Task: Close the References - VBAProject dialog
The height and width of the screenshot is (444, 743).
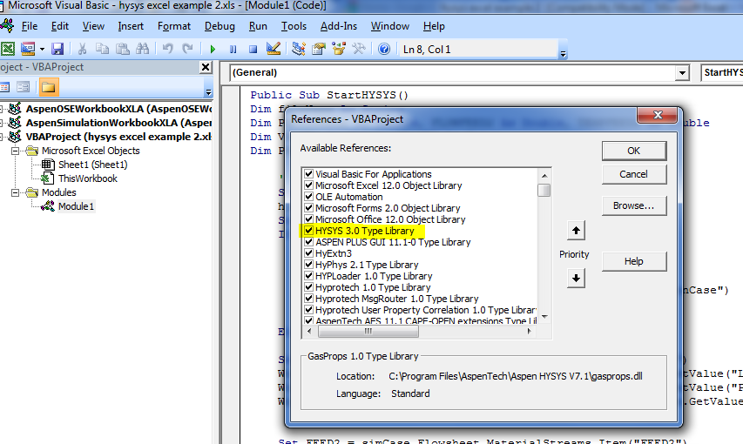Action: pos(658,115)
